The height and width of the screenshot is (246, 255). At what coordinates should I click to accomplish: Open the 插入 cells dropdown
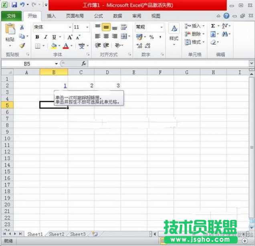(x=195, y=26)
